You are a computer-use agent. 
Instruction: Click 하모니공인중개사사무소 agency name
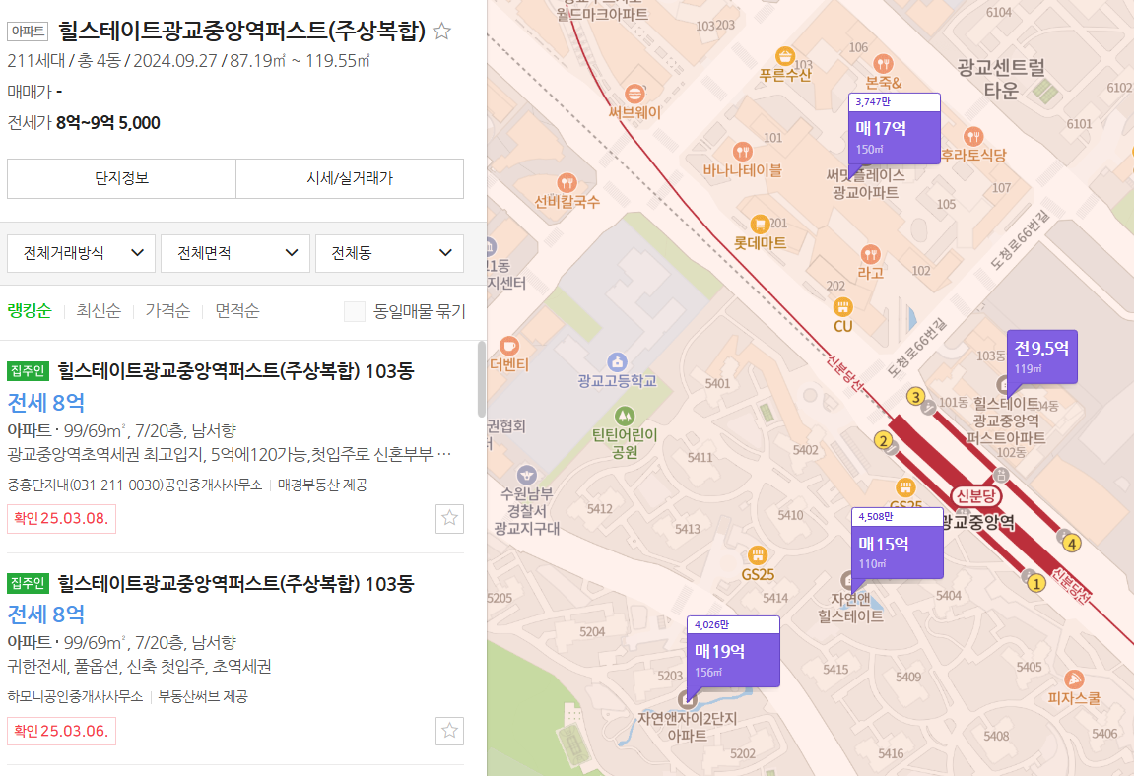coord(75,696)
